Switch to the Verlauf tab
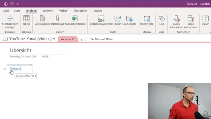Viewport: 211px width, 119px height. pos(63,11)
